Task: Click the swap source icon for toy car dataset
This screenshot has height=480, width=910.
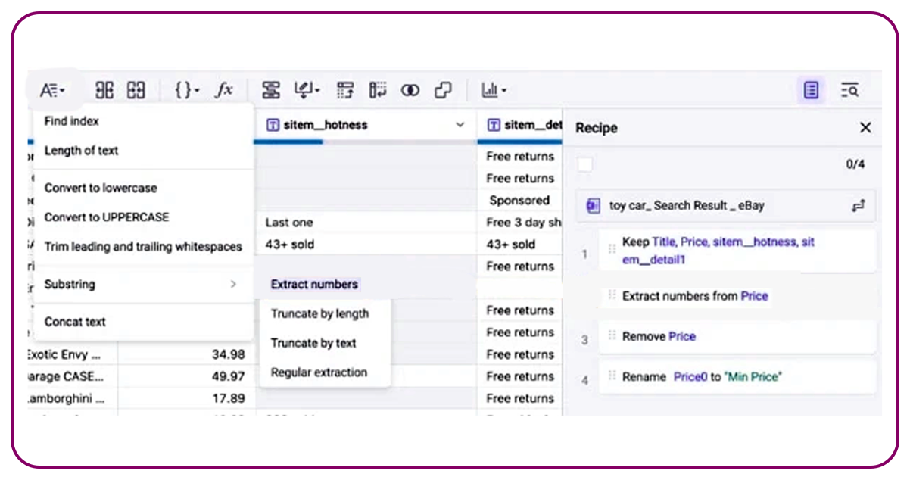Action: click(859, 205)
